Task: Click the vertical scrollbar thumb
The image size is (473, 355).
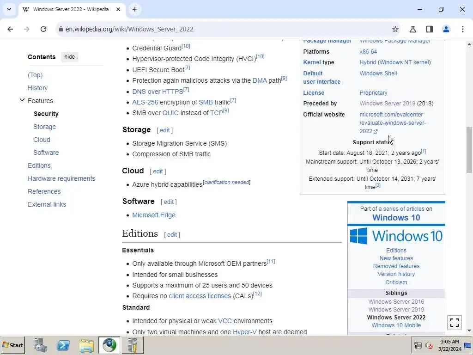Action: click(x=469, y=149)
